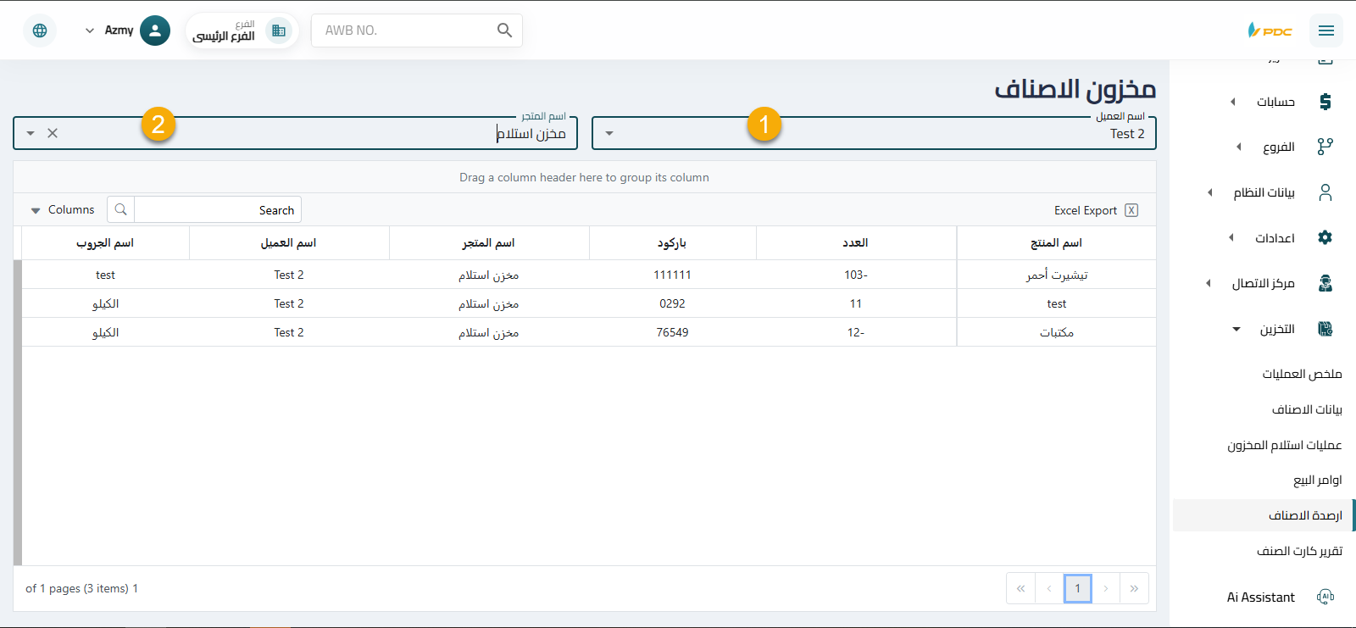Image resolution: width=1356 pixels, height=628 pixels.
Task: Sort by باركود column header
Action: (672, 242)
